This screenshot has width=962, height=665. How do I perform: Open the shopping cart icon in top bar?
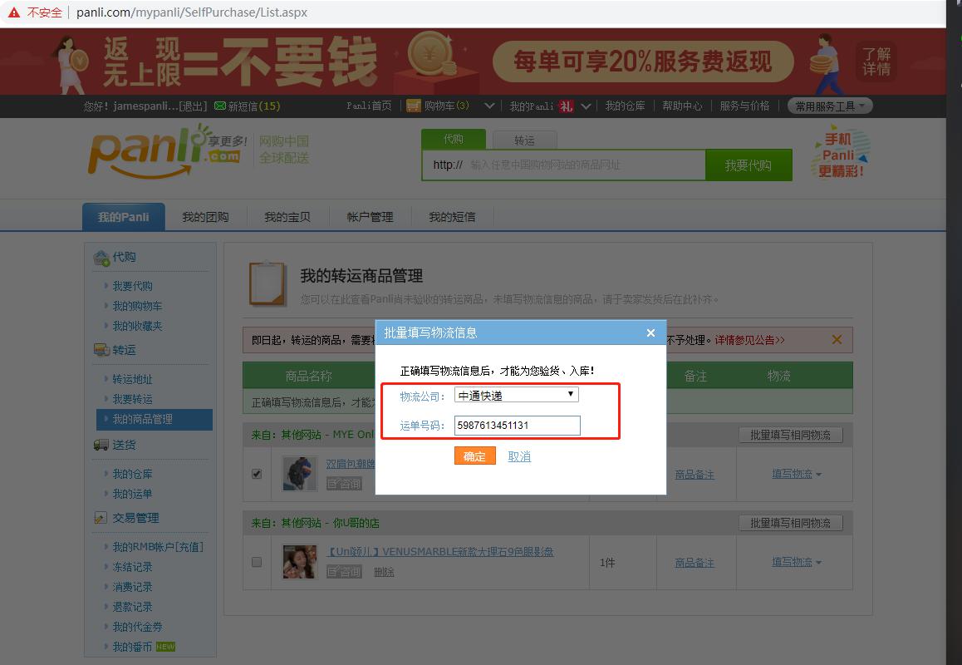click(414, 105)
